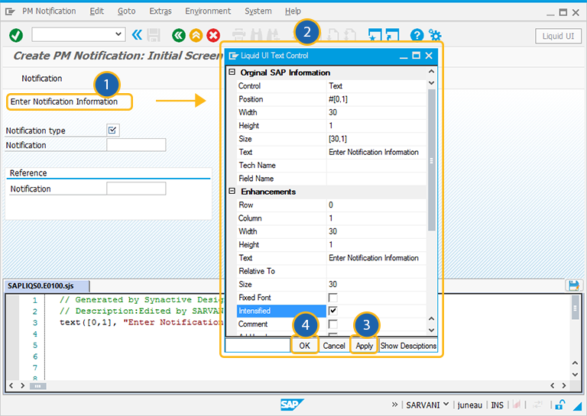Collapse the Orginal SAP Information section
This screenshot has width=587, height=416.
pos(232,72)
